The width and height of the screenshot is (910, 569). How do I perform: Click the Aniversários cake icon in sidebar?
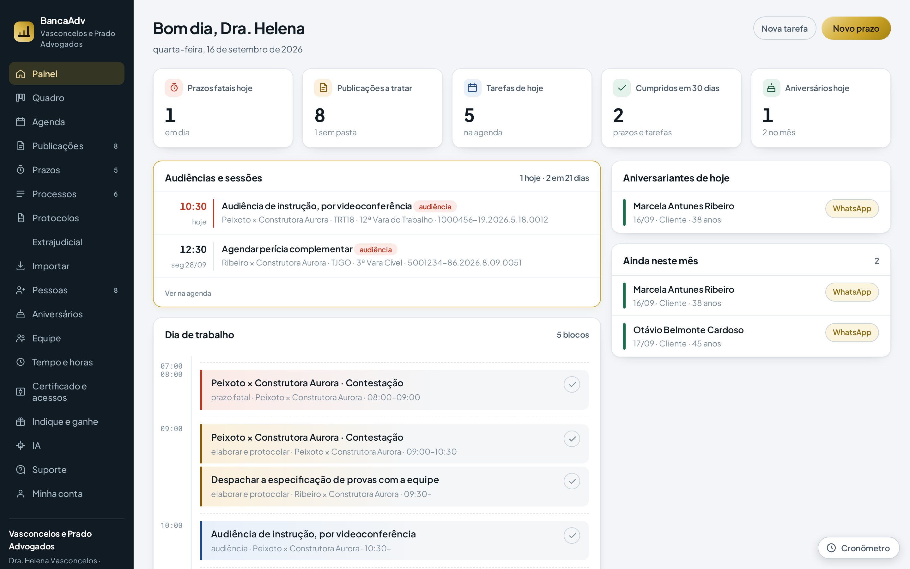[x=21, y=314]
